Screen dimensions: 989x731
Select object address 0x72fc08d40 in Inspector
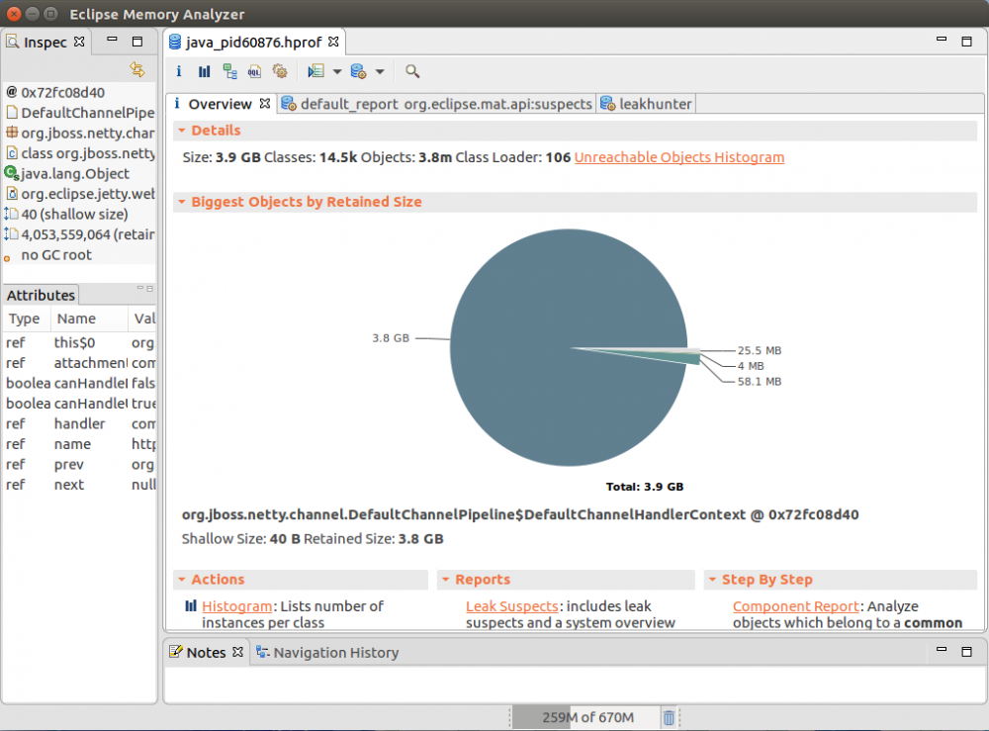pos(79,93)
